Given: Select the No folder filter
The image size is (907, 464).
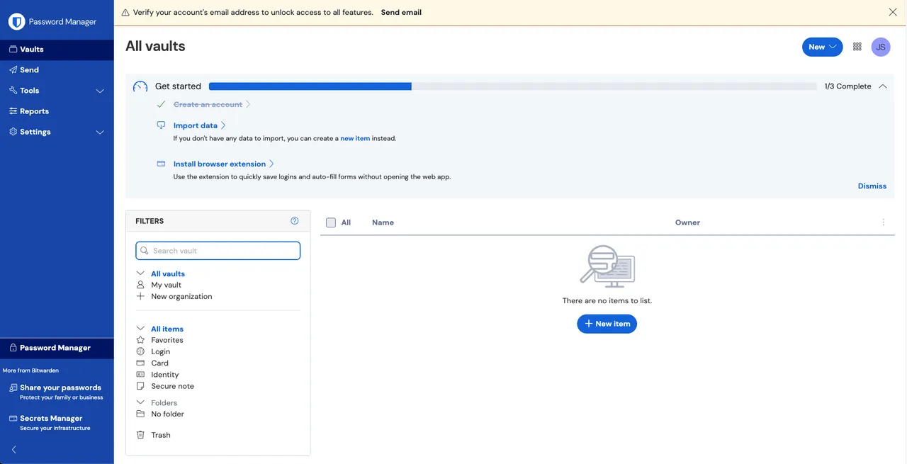Looking at the screenshot, I should (x=167, y=414).
